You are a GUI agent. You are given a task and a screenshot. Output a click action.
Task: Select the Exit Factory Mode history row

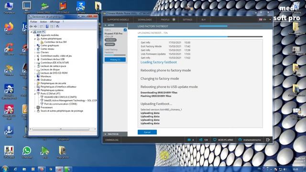[x=165, y=46]
